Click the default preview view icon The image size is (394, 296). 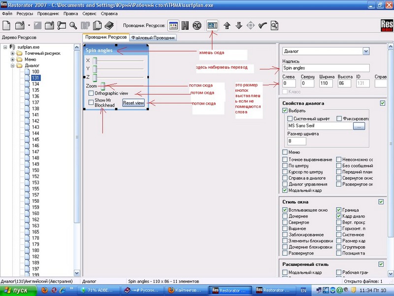[174, 25]
